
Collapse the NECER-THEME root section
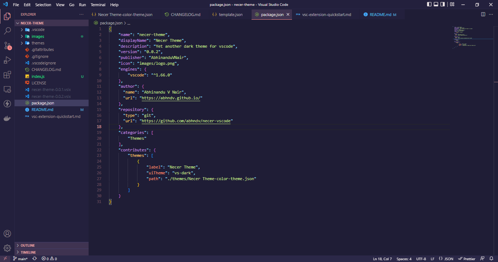click(51, 23)
